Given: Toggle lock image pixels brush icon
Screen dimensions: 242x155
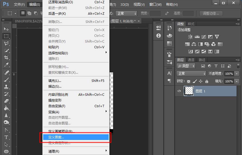Looking at the screenshot, I should tap(195, 81).
